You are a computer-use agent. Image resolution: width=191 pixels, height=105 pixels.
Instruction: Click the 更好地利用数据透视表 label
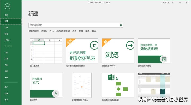(x=75, y=66)
